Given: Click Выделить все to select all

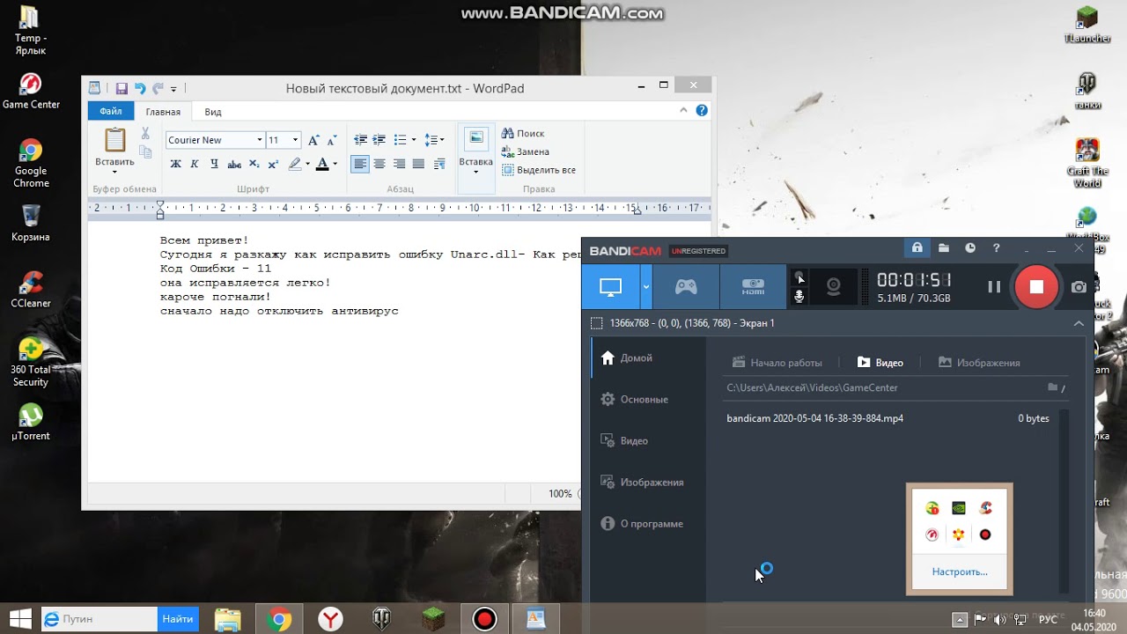Looking at the screenshot, I should click(x=539, y=170).
